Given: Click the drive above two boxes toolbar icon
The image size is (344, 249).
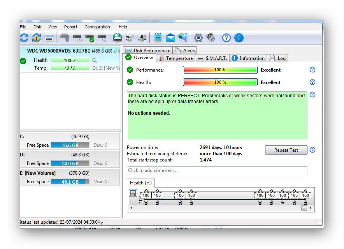Looking at the screenshot, I should [x=130, y=38].
